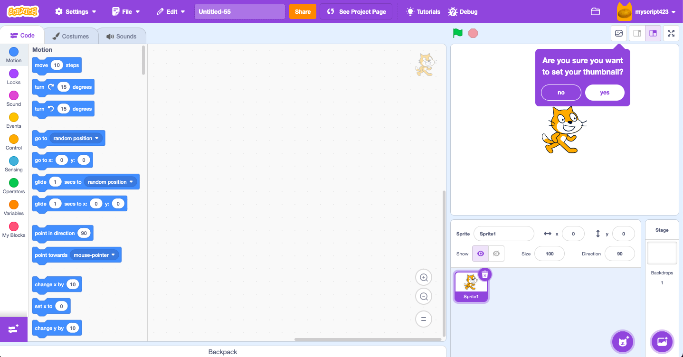Screen dimensions: 683x357
Task: Click 'yes' to set thumbnail
Action: click(x=605, y=93)
